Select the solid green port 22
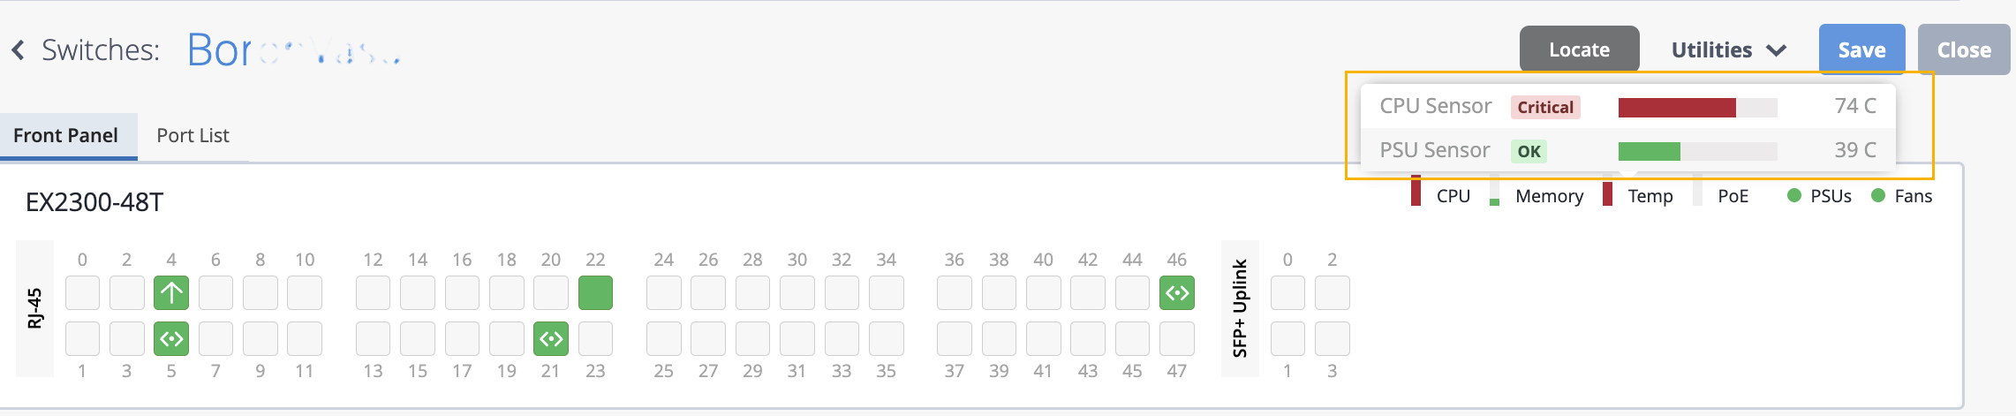2016x416 pixels. pyautogui.click(x=595, y=293)
